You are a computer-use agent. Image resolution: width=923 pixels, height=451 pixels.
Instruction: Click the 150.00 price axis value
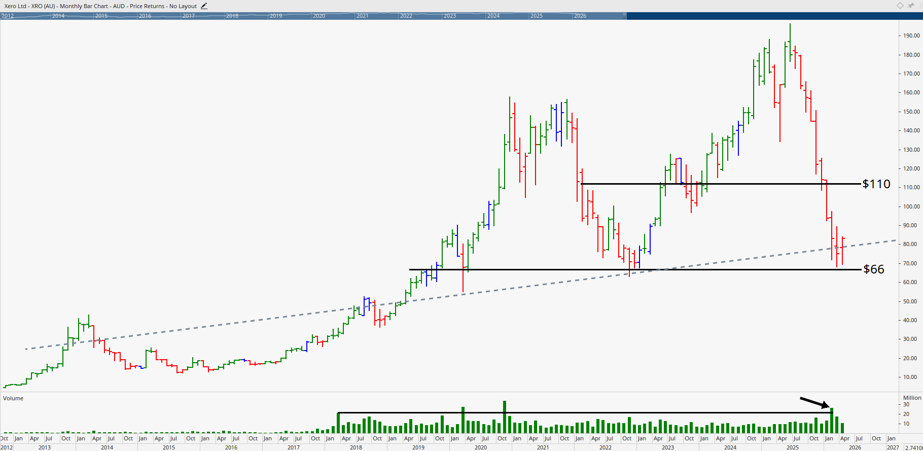[x=911, y=112]
